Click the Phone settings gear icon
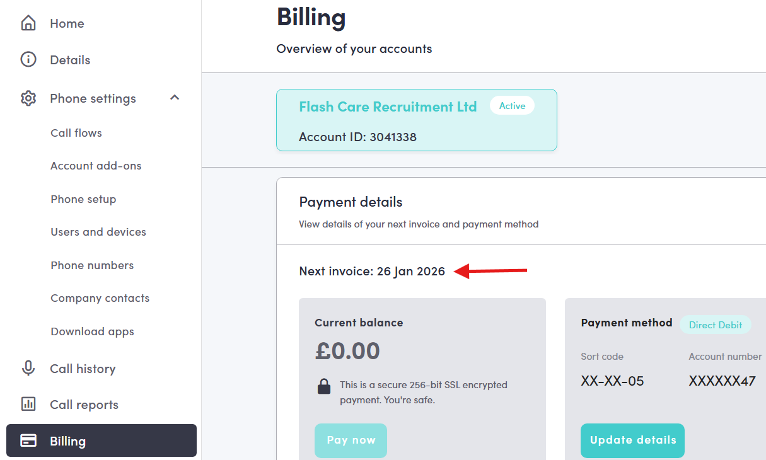The image size is (766, 460). click(28, 98)
